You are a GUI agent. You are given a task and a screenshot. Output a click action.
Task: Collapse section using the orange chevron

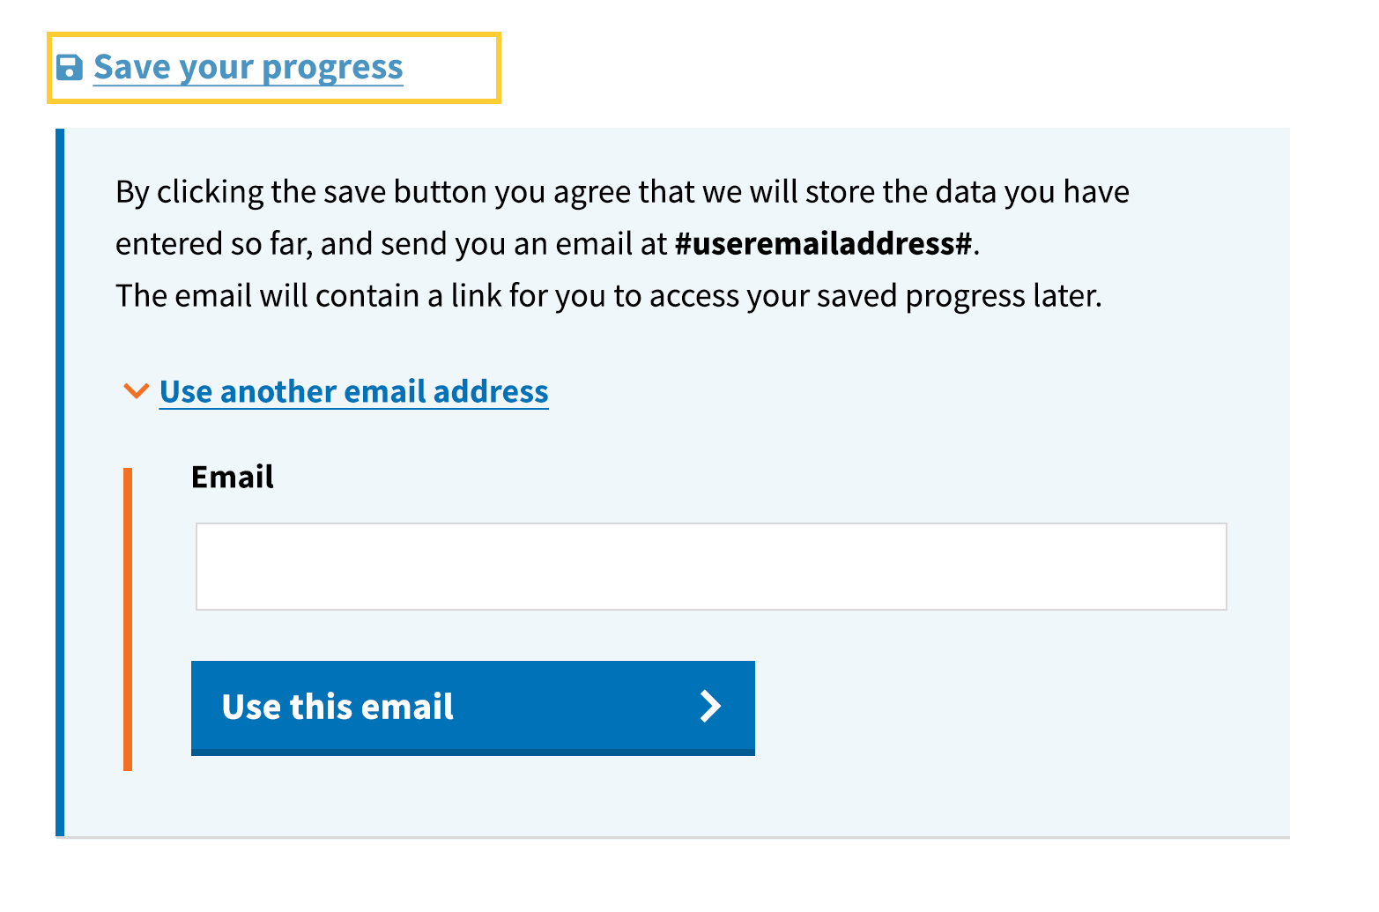136,390
